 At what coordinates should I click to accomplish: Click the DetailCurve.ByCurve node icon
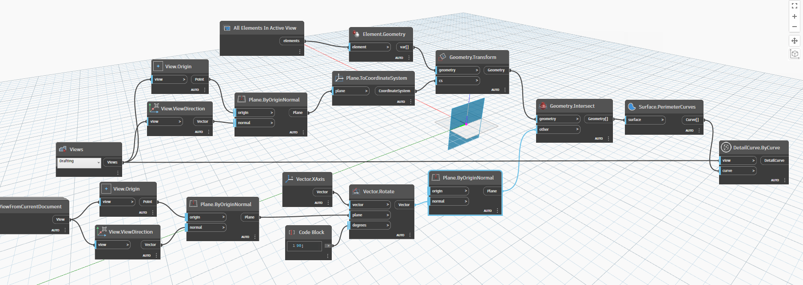pyautogui.click(x=726, y=148)
